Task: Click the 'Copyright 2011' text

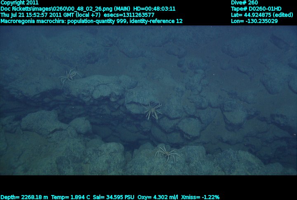Action: point(19,2)
